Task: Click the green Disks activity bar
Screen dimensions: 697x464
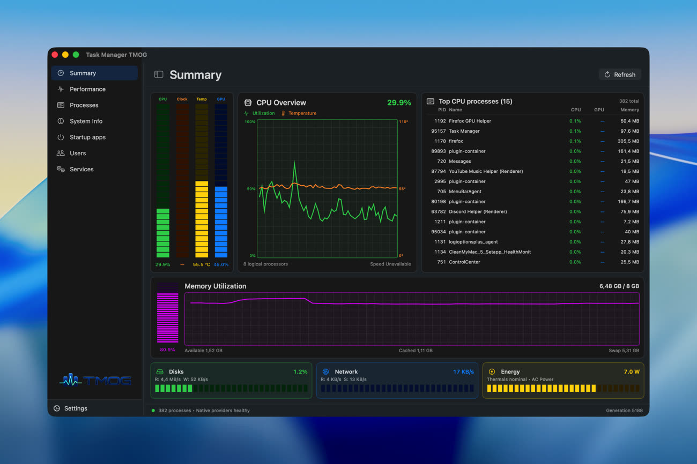Action: coord(232,388)
